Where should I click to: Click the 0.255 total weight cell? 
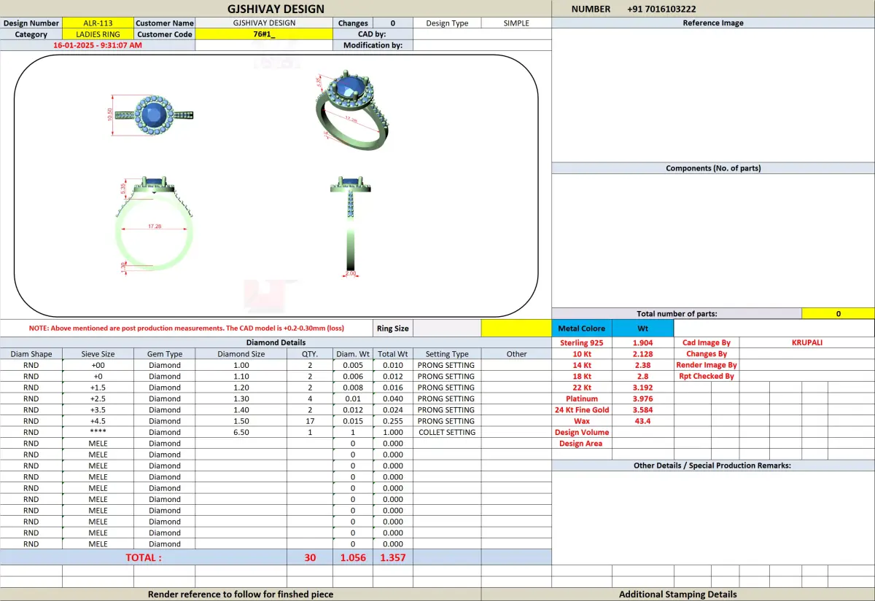tap(392, 421)
